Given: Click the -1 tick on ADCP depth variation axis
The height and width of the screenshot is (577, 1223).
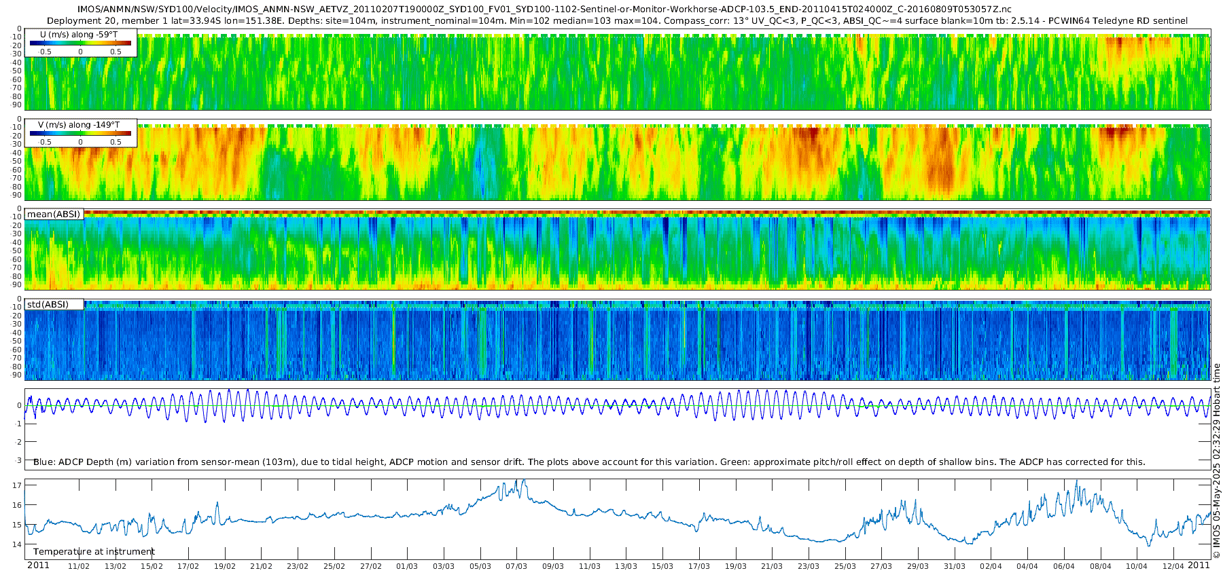Looking at the screenshot, I should coord(18,424).
